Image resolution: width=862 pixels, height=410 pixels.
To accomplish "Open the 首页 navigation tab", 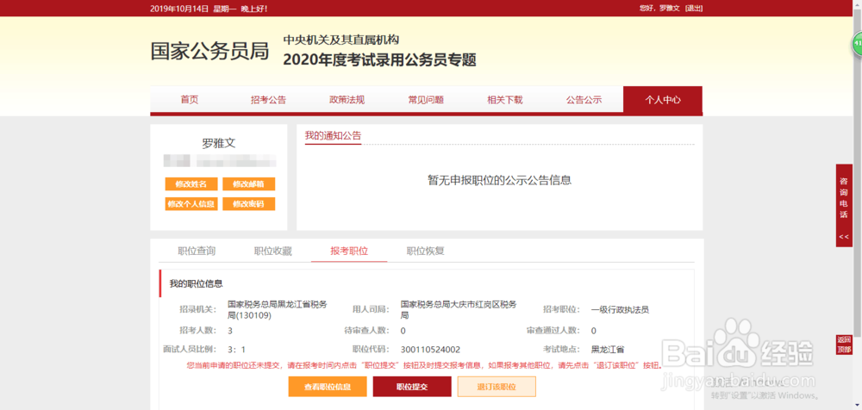I will click(x=189, y=100).
